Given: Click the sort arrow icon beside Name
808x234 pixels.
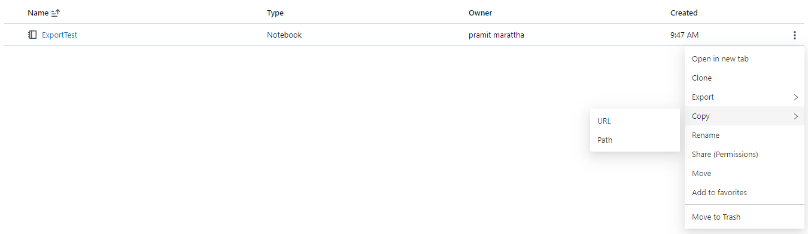Looking at the screenshot, I should (56, 13).
